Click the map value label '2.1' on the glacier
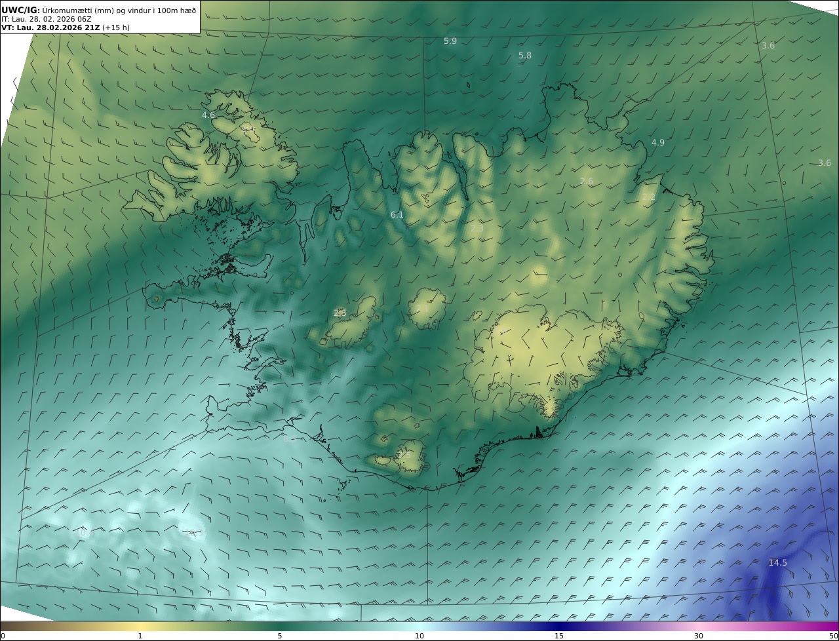The width and height of the screenshot is (839, 641). pos(423,309)
